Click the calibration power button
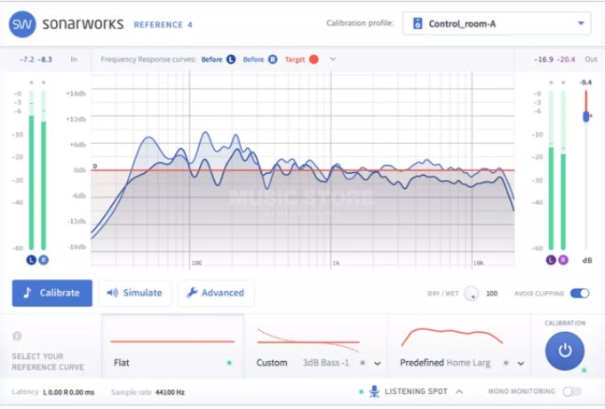This screenshot has width=605, height=409. pyautogui.click(x=565, y=350)
